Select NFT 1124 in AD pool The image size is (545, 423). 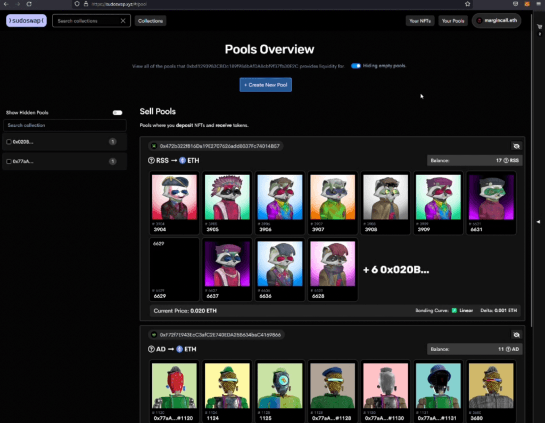227,392
